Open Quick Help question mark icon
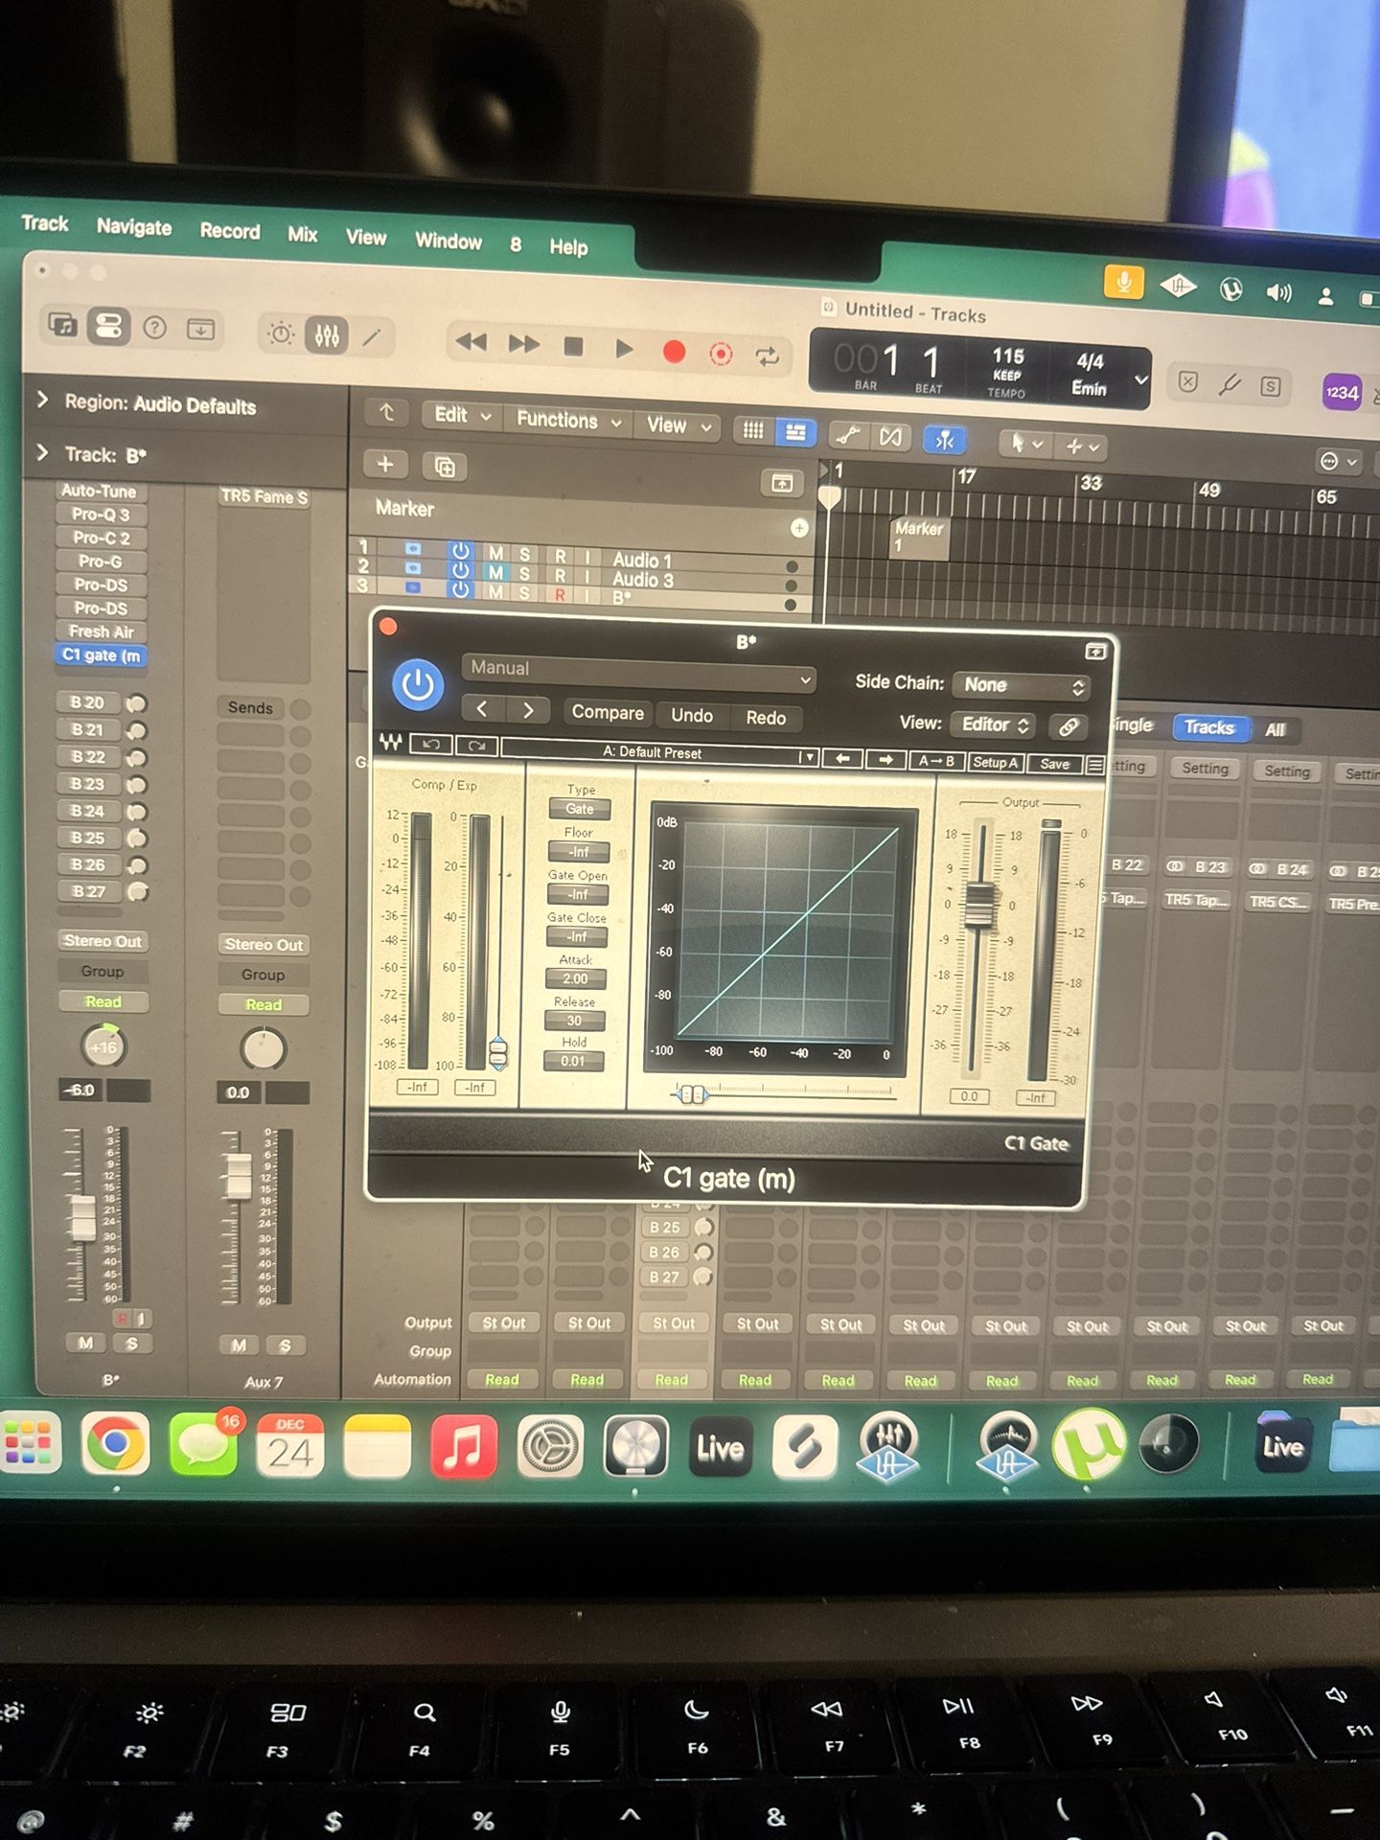This screenshot has height=1840, width=1380. [154, 329]
